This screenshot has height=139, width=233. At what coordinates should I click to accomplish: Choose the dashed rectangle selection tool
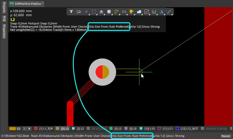click(94, 12)
